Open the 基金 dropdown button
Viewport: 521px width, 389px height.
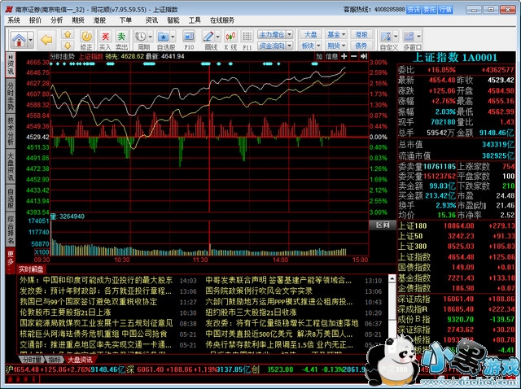pyautogui.click(x=336, y=34)
